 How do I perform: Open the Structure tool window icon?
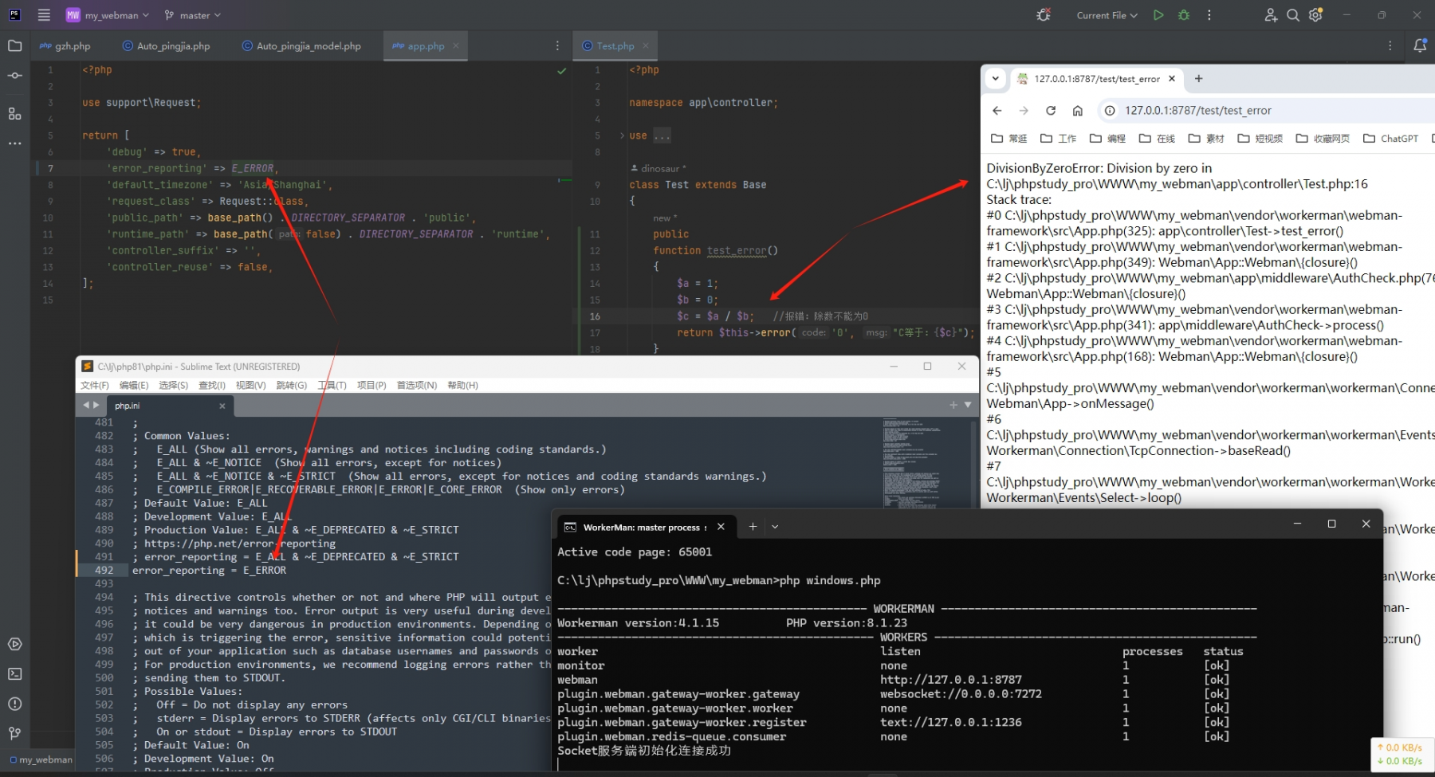(14, 114)
